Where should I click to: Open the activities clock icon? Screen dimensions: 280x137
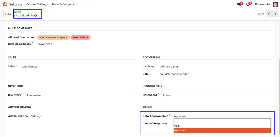click(x=248, y=4)
